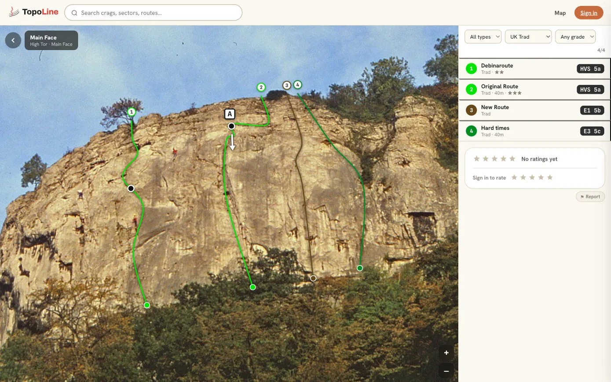Click the E3 5c grade badge
The width and height of the screenshot is (611, 382).
[x=592, y=131]
